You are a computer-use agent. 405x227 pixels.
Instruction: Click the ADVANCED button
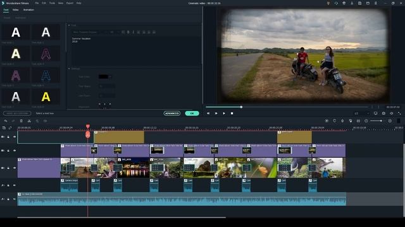tap(171, 113)
